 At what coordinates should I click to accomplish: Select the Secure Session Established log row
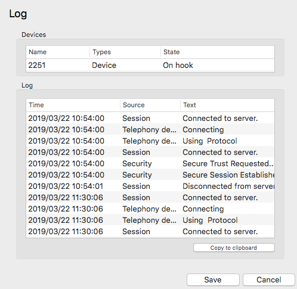pyautogui.click(x=150, y=175)
